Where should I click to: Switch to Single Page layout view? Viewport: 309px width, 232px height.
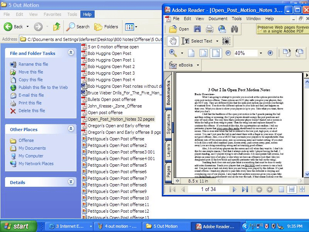click(281, 189)
